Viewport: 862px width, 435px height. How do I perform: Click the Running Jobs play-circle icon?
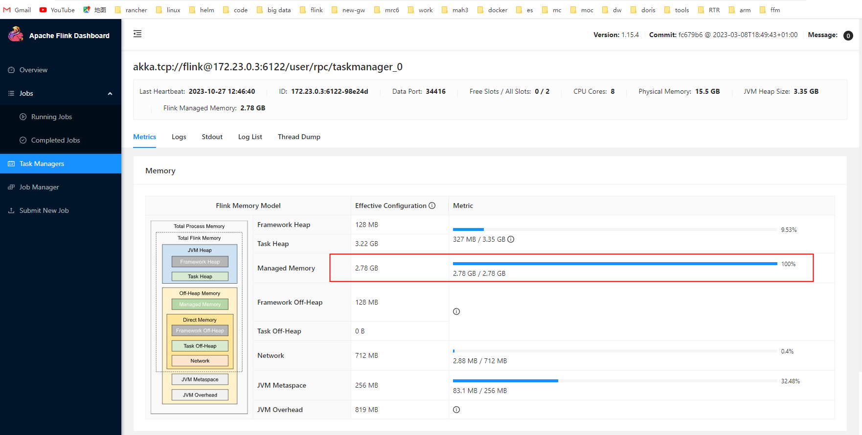(23, 117)
